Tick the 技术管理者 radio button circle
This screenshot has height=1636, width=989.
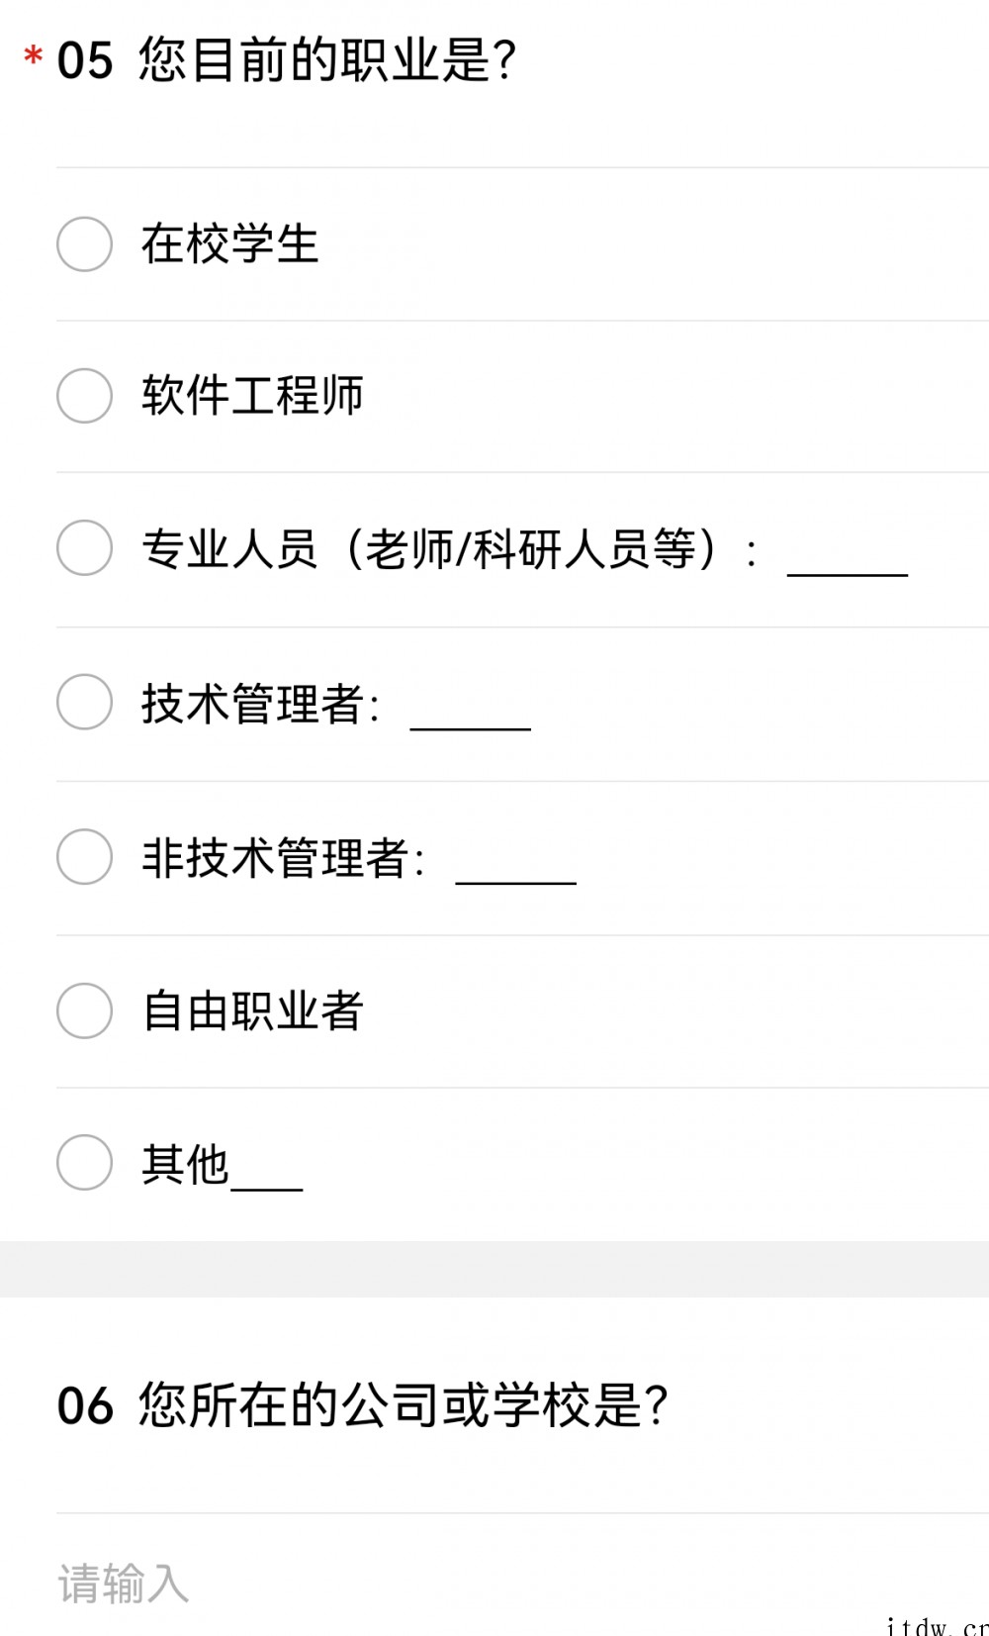tap(84, 703)
